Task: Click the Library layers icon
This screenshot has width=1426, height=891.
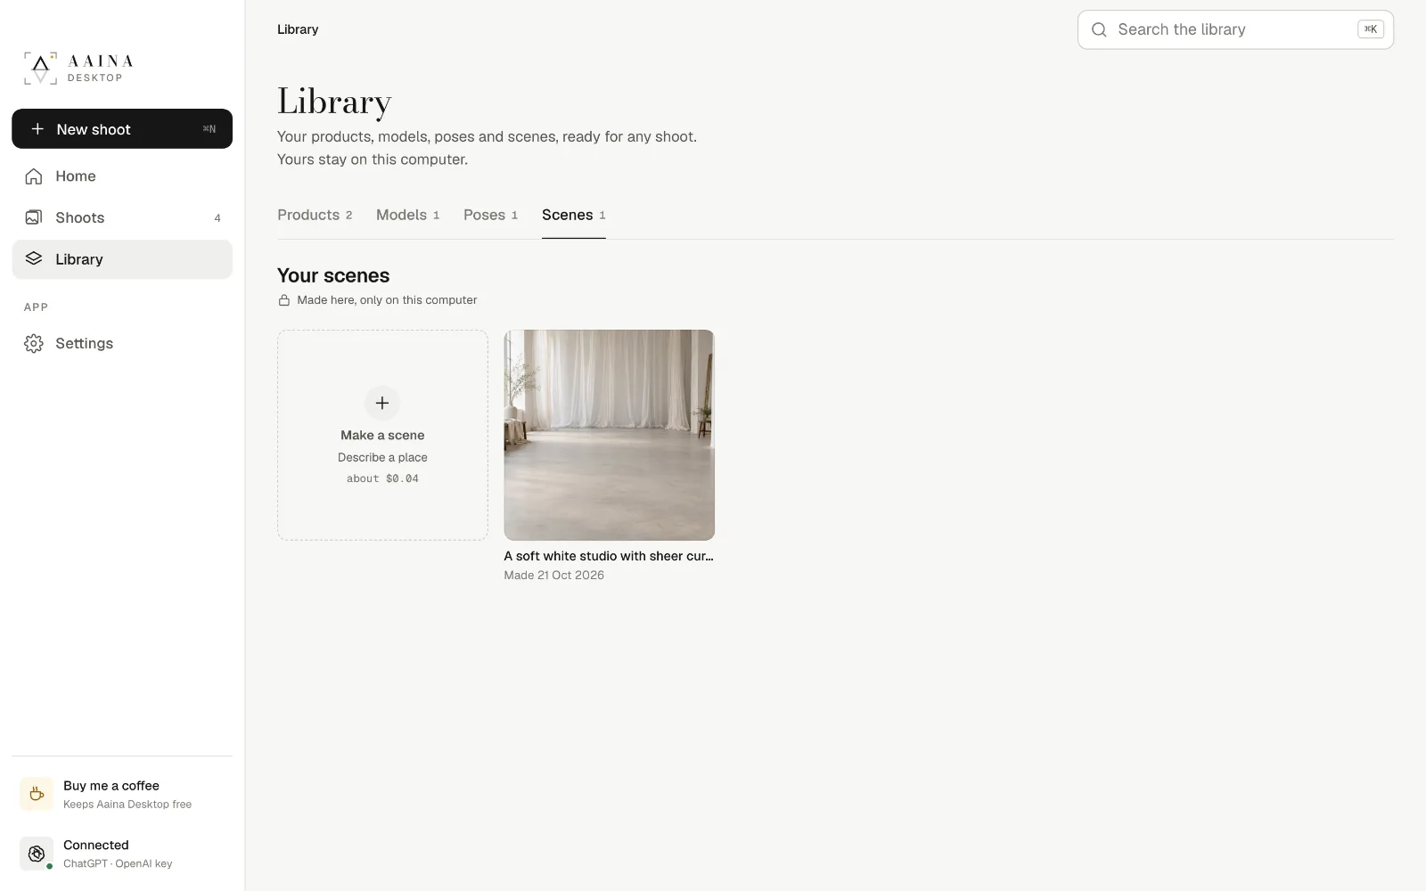Action: (34, 259)
